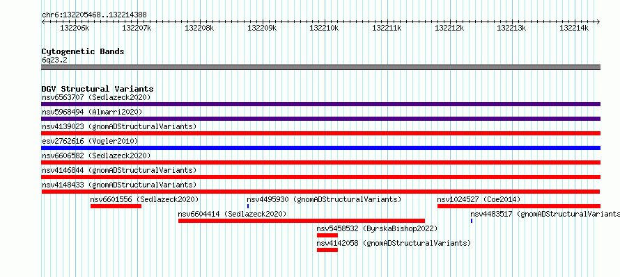Open the nsv1024527 (Coe2014) label

click(x=479, y=199)
